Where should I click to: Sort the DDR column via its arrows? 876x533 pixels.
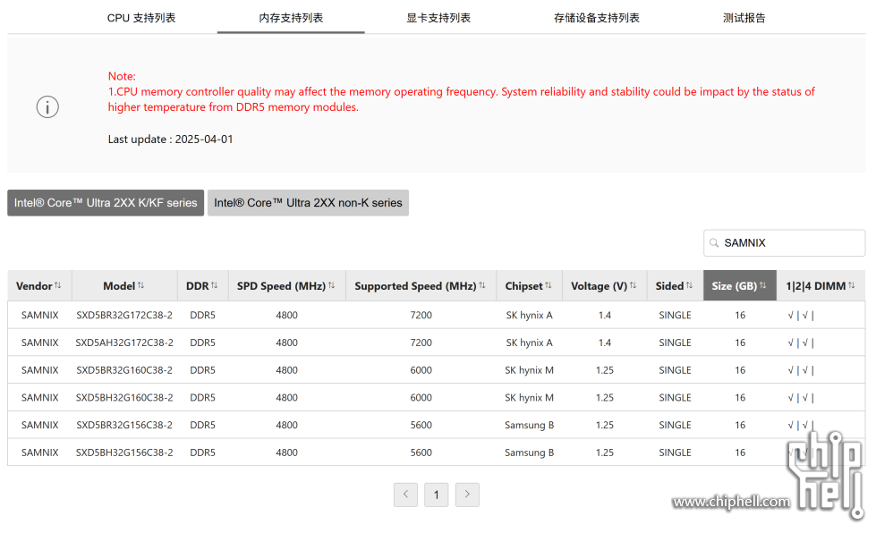(214, 285)
